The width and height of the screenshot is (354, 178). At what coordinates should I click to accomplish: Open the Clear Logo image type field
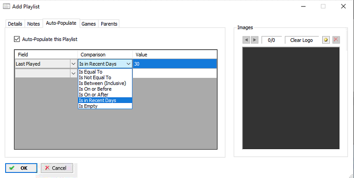pyautogui.click(x=302, y=40)
